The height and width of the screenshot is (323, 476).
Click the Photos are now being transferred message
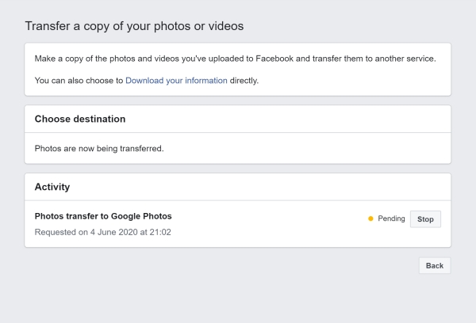pos(99,149)
